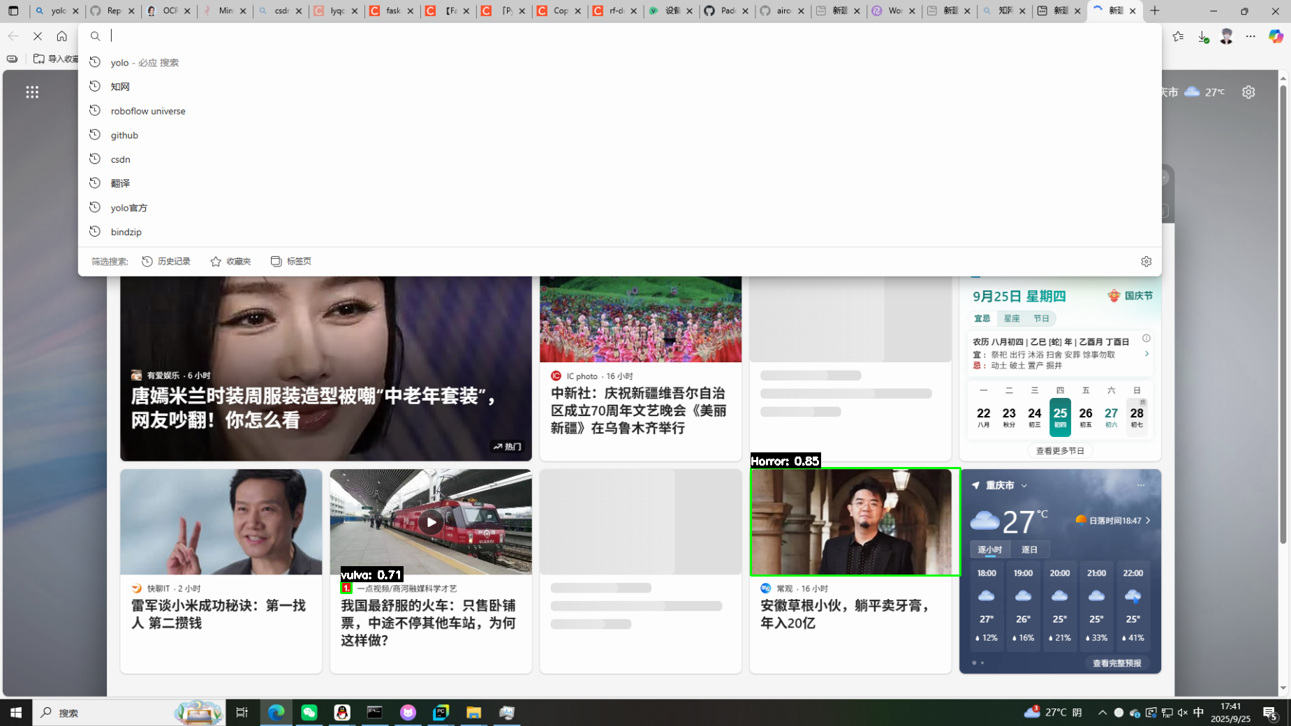Image resolution: width=1291 pixels, height=726 pixels.
Task: Switch weather to 逐日 tab
Action: [1029, 549]
